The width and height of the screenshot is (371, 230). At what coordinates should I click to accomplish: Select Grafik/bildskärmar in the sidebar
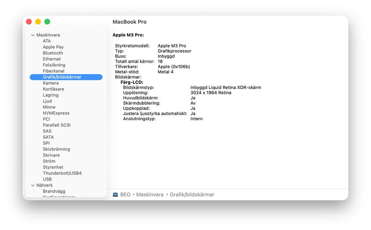[x=66, y=77]
